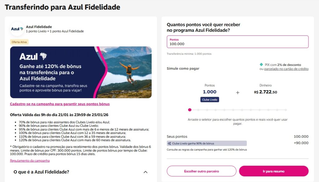Click the 'O que é a Azul Fidelidade?' heading

point(41,172)
